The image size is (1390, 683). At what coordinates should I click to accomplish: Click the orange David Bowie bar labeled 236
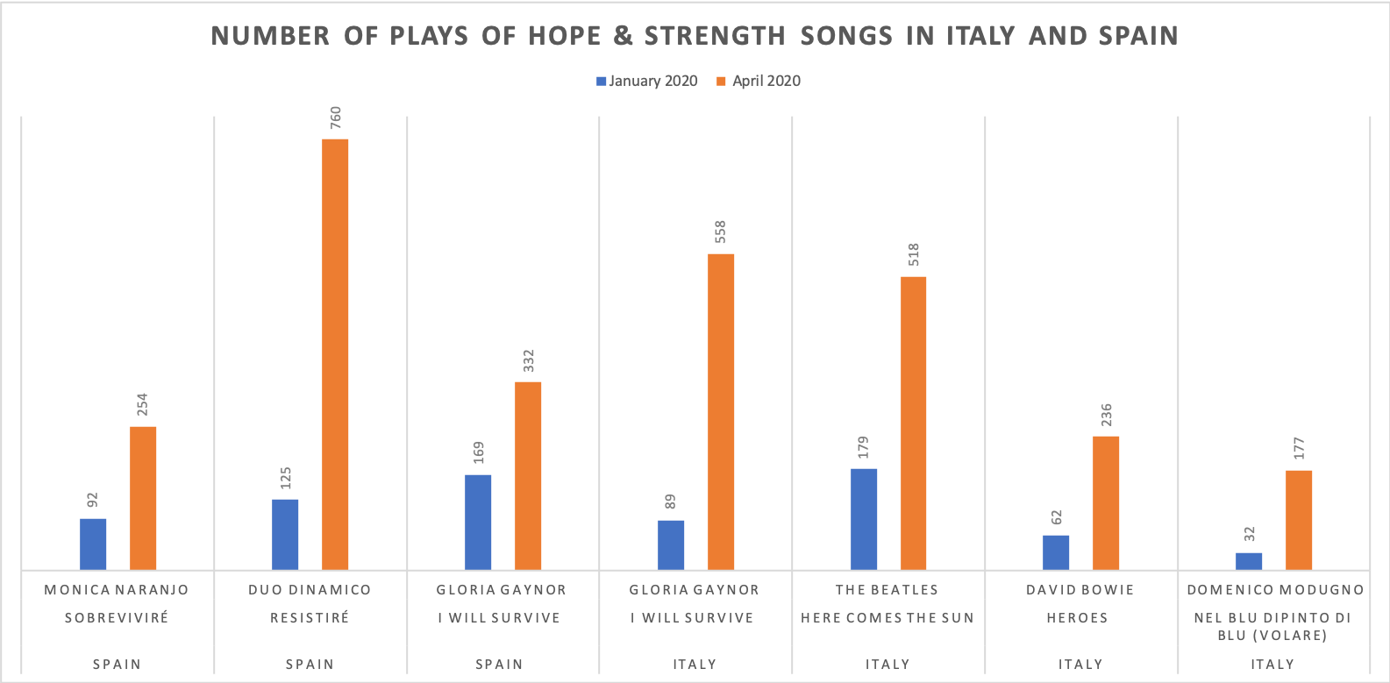point(1106,503)
